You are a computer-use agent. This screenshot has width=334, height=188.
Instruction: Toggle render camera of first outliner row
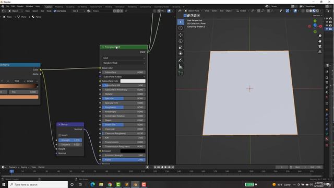330,19
